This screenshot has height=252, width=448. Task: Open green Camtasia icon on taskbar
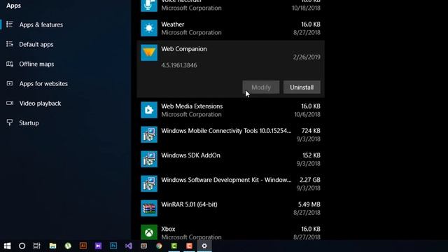(174, 246)
